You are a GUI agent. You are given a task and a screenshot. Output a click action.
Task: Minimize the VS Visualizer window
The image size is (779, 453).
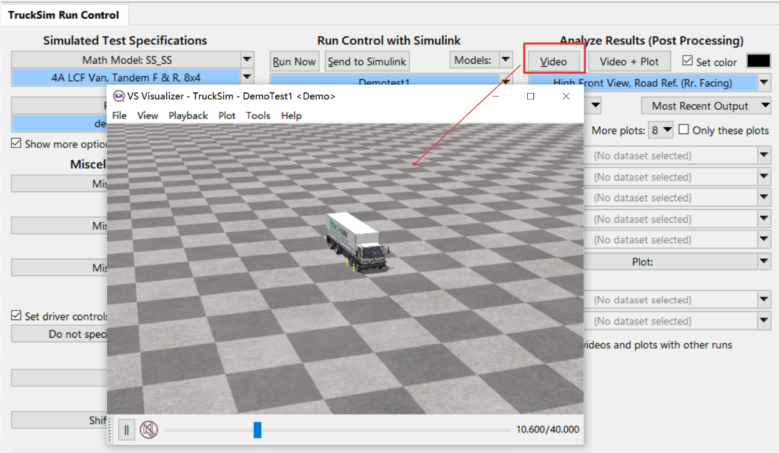[496, 96]
